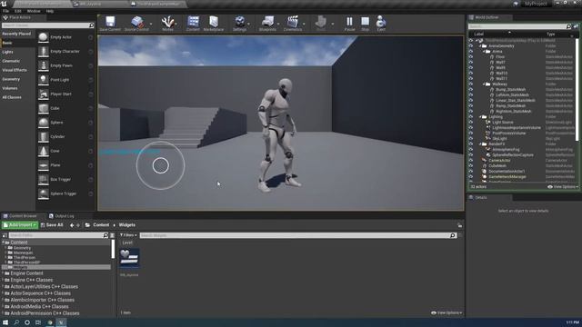Toggle visibility of GameNetworkManager actor
Viewport: 582px width, 327px height.
[471, 176]
